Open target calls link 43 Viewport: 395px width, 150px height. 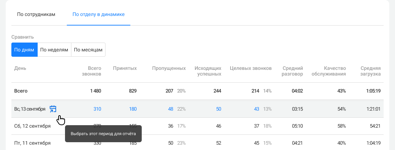(x=256, y=109)
